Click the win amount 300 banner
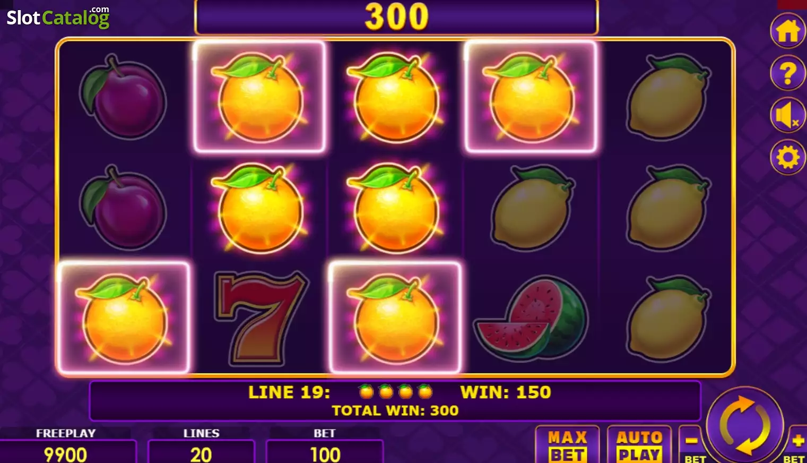The height and width of the screenshot is (463, 807). 396,16
